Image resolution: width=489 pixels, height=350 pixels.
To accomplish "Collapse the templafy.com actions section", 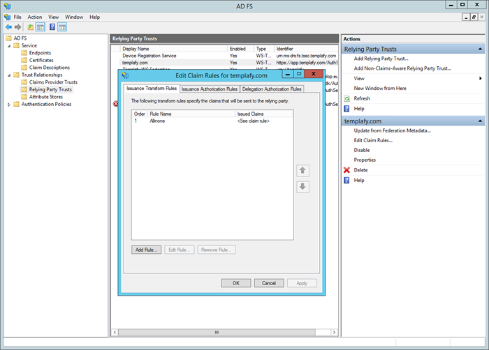I will (x=480, y=121).
